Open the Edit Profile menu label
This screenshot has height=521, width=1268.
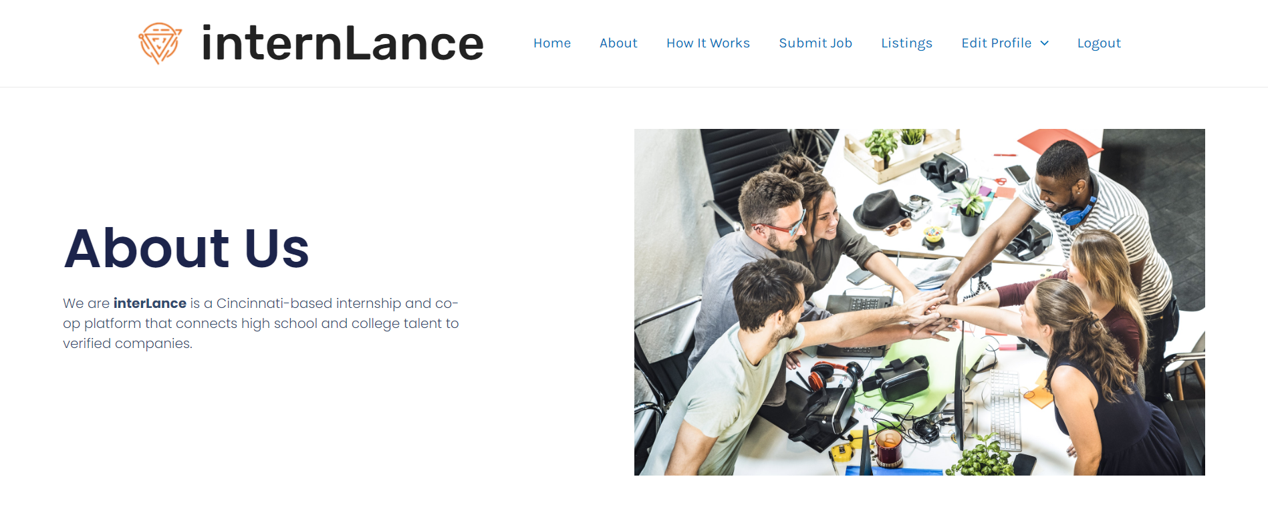pos(997,43)
